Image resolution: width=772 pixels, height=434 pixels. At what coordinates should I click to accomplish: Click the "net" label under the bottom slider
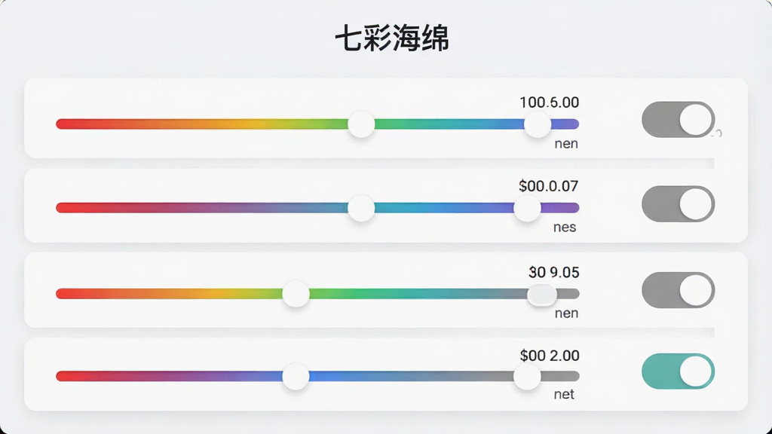[x=564, y=395]
